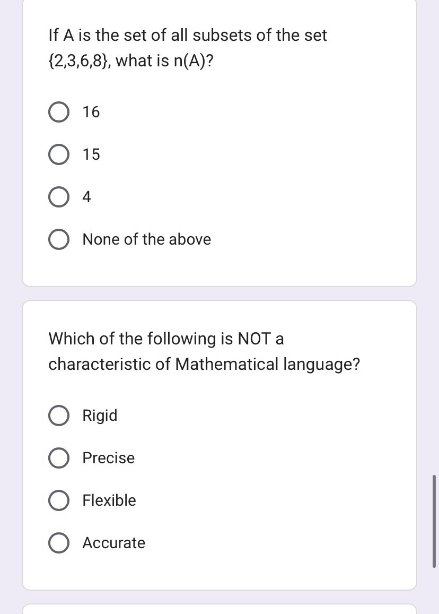This screenshot has height=614, width=439.
Task: Select the radio button for "16"
Action: 58,111
